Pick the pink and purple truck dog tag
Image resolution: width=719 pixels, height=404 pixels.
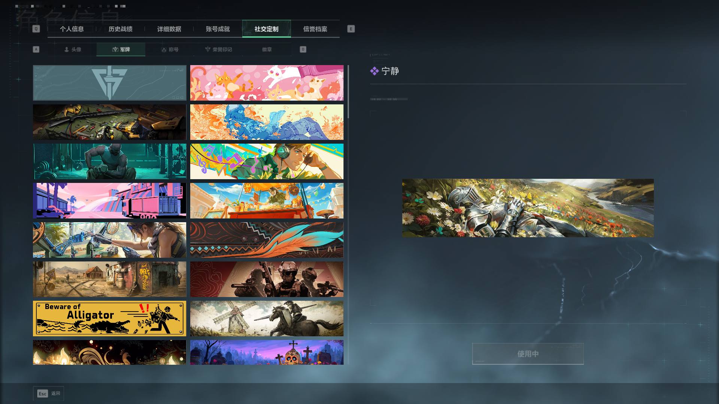pos(109,201)
